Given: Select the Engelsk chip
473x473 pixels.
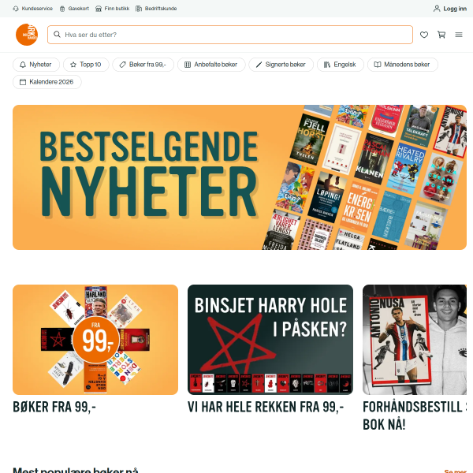Looking at the screenshot, I should (x=341, y=65).
